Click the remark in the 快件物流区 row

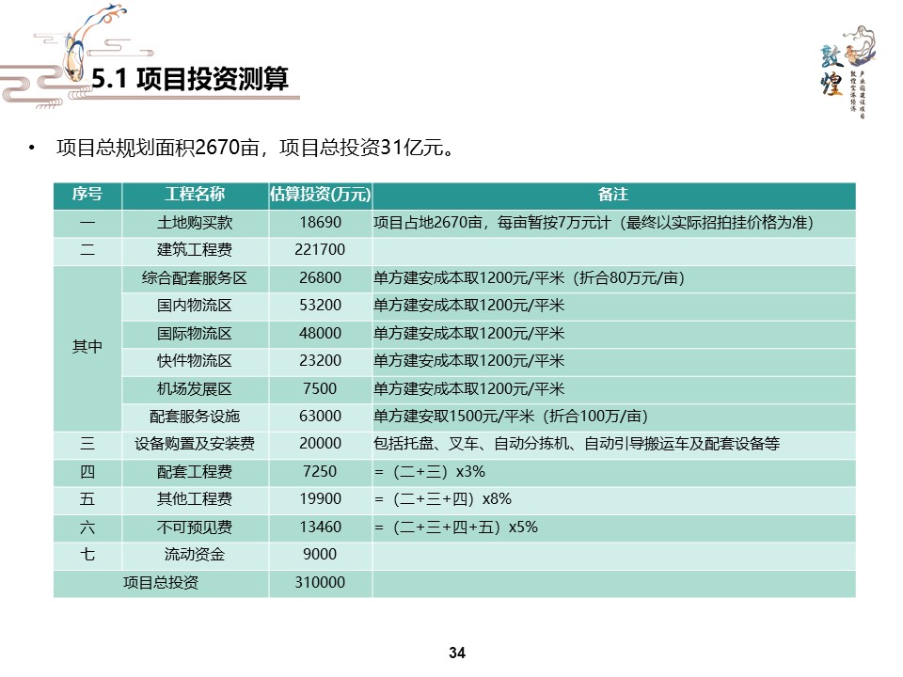[468, 361]
